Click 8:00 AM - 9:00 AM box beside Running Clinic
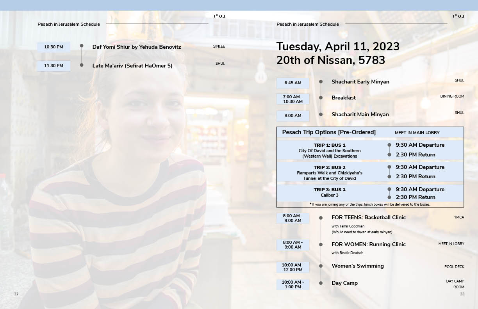 pos(293,245)
